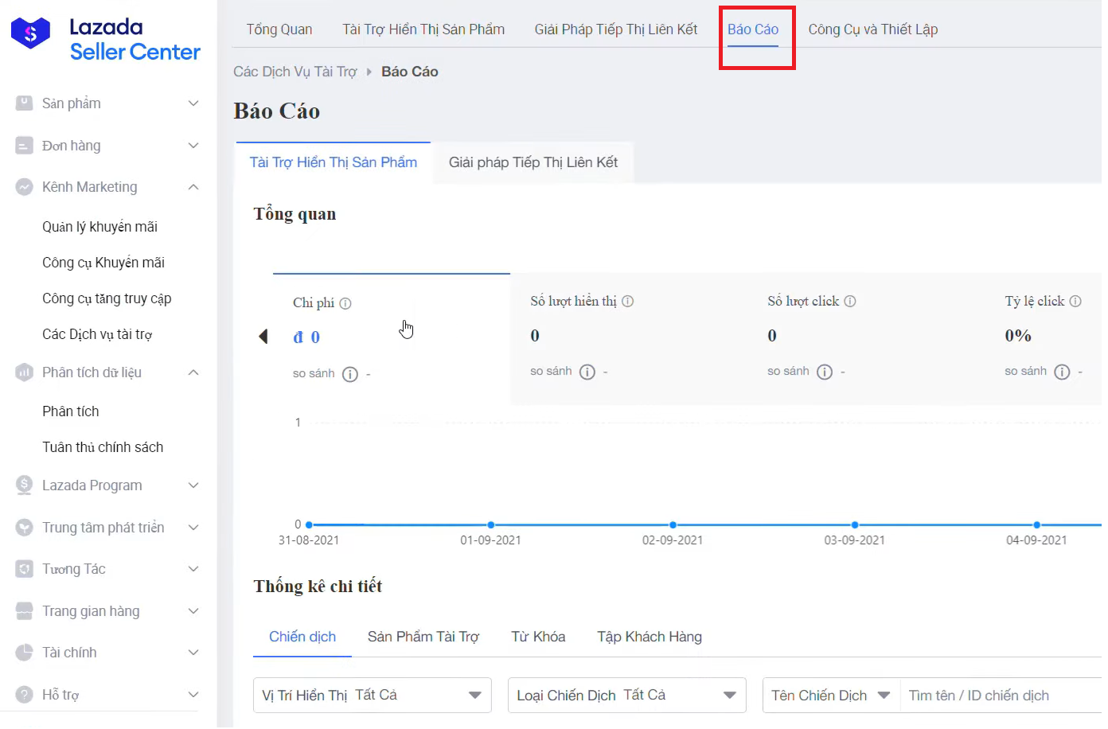Screen dimensions: 1108x729
Task: Click so sánh info icon under Chi phí
Action: (x=350, y=374)
